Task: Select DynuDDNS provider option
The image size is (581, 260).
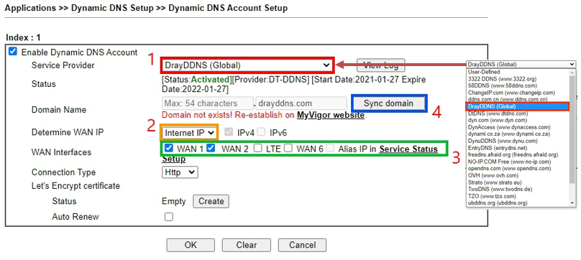Action: click(x=503, y=141)
